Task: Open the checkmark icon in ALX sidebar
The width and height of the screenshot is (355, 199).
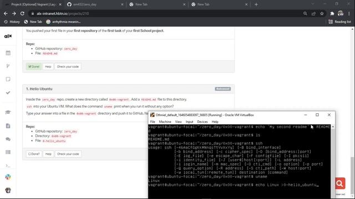Action: pos(8,92)
